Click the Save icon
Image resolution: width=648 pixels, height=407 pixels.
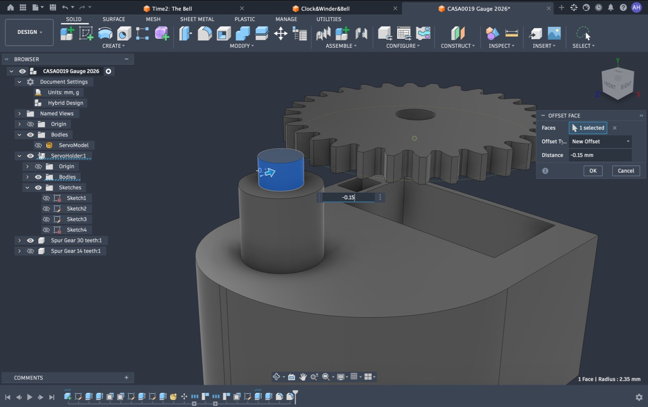point(52,8)
